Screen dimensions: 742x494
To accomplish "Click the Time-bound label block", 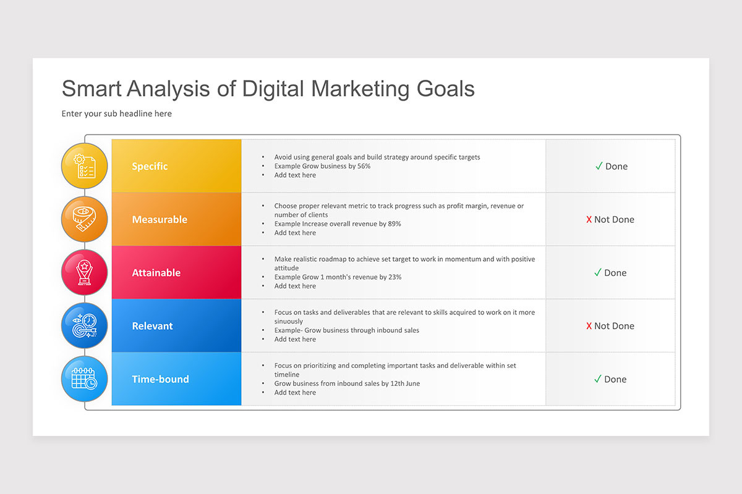I will click(x=176, y=379).
